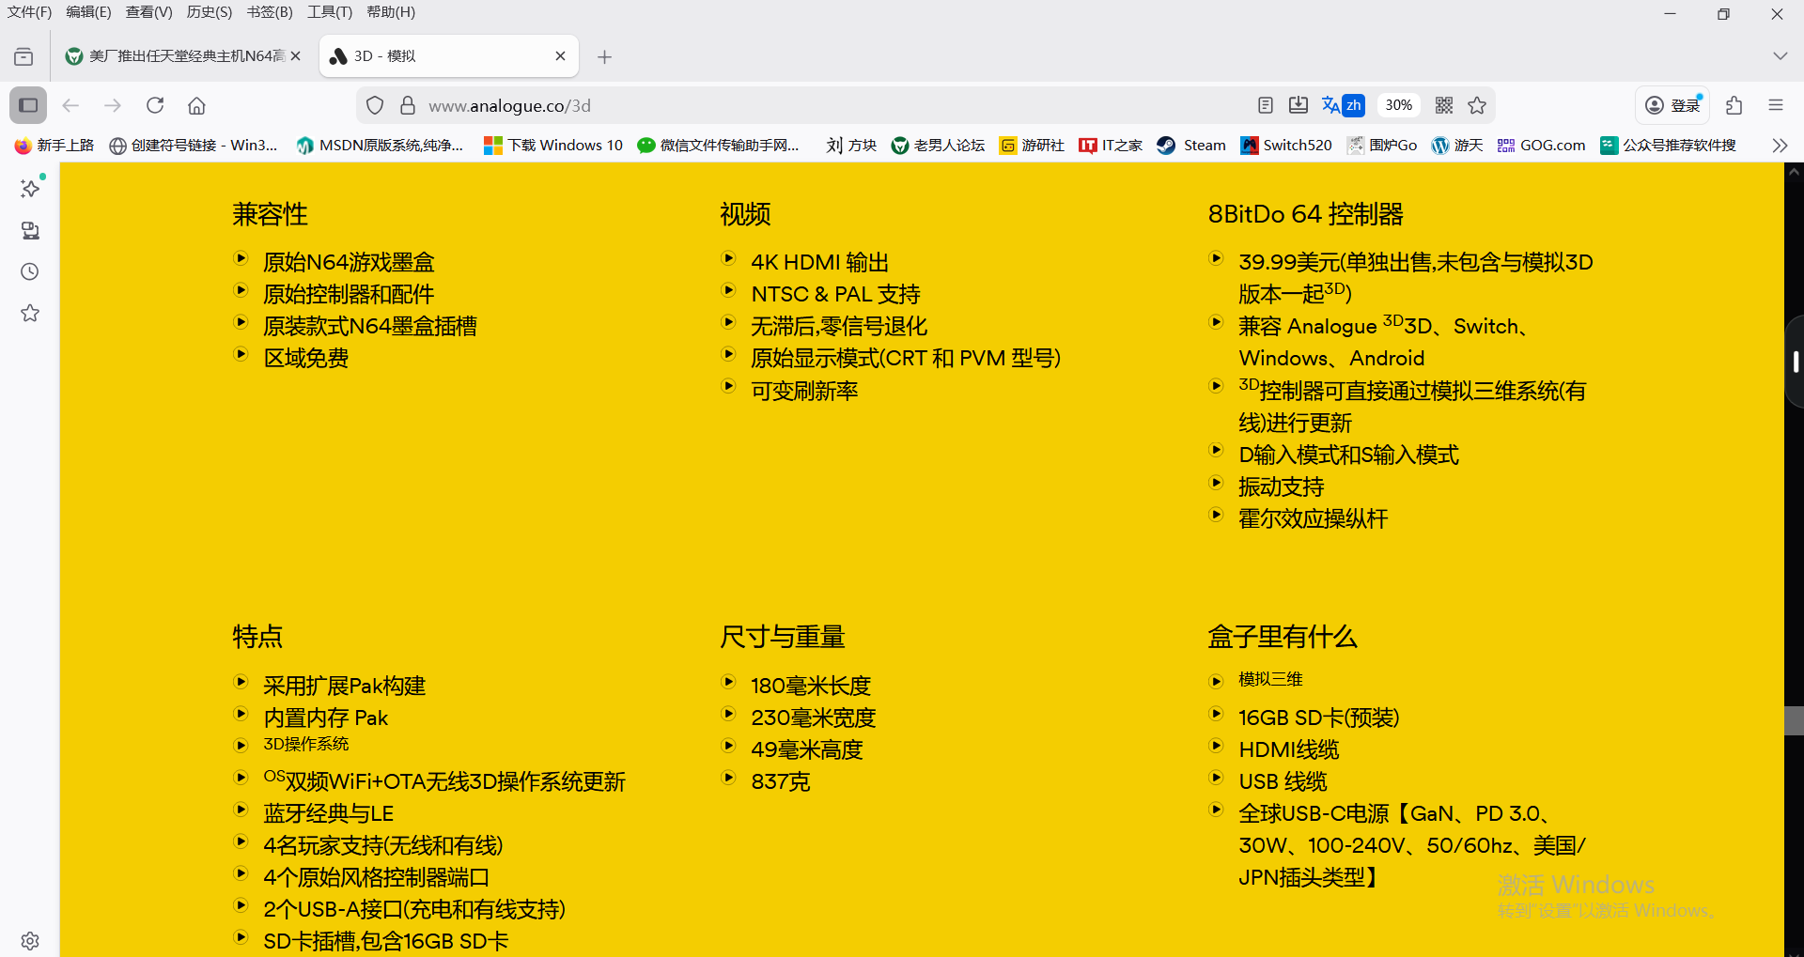Viewport: 1804px width, 957px height.
Task: Show more bookmarks overflow chevron
Action: 1780,145
